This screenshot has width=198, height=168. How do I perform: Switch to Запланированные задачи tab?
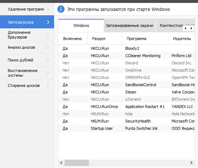pos(129,25)
